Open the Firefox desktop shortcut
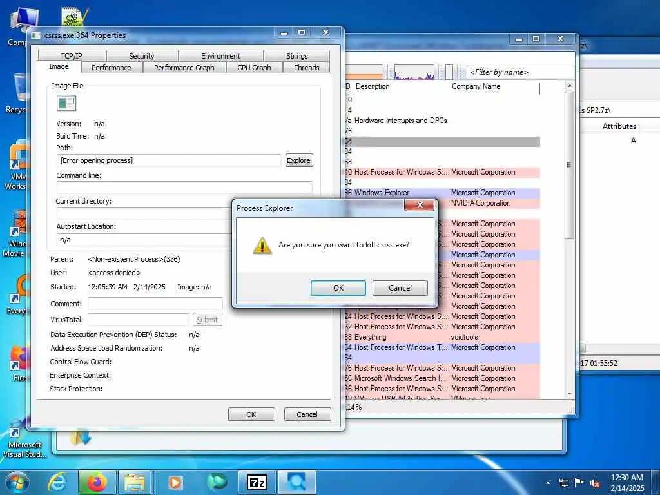Screen dimensions: 660x495 coord(19,363)
